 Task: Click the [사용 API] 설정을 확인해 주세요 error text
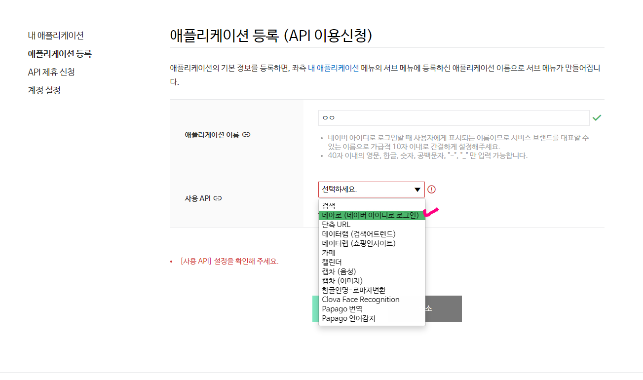229,261
